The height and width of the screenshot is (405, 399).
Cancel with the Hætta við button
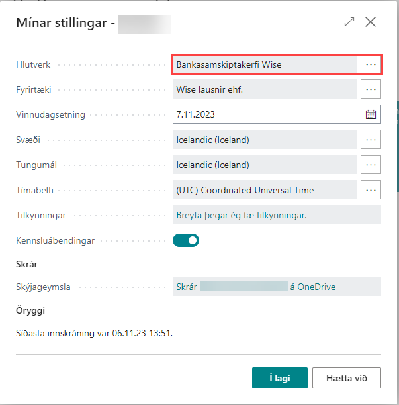[x=346, y=378]
